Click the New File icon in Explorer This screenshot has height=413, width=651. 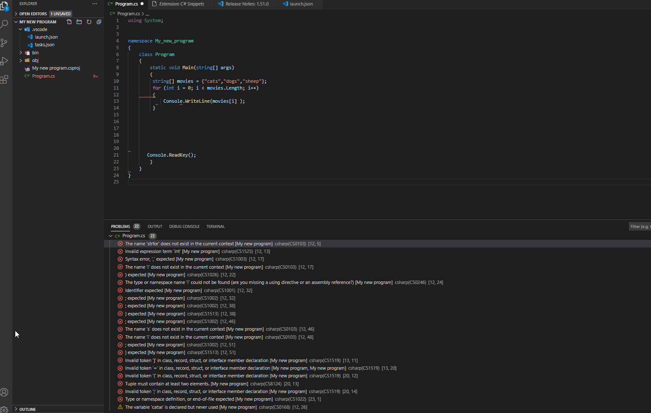(x=69, y=22)
